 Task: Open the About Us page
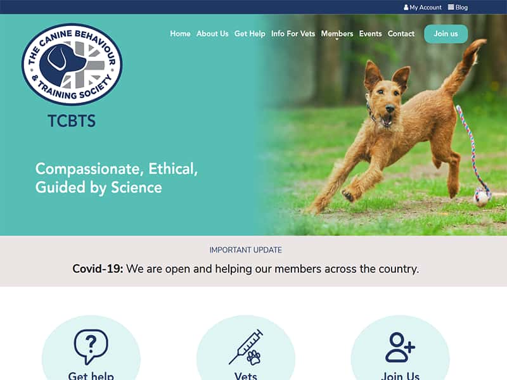coord(212,34)
